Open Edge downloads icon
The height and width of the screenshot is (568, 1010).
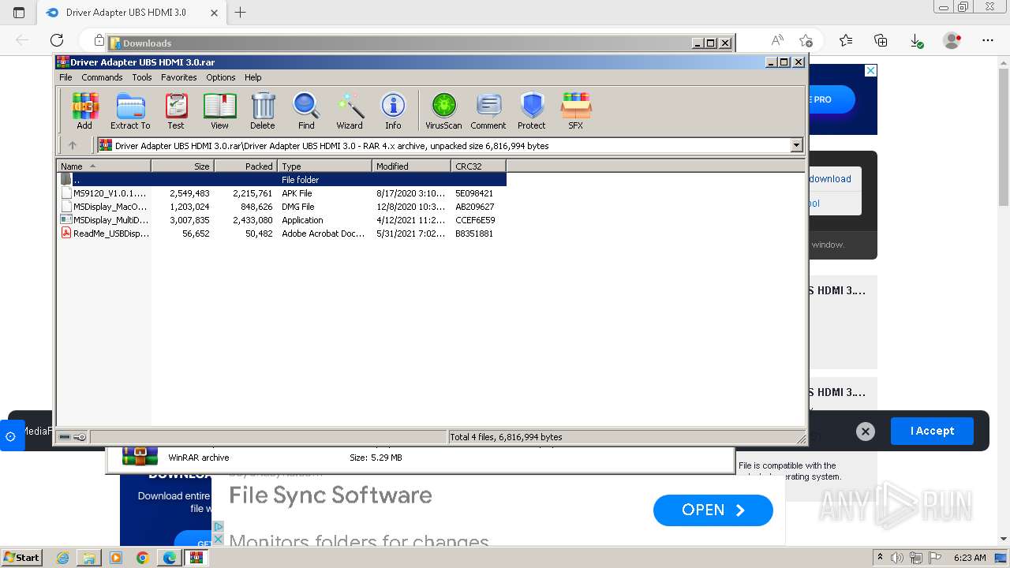(x=916, y=40)
